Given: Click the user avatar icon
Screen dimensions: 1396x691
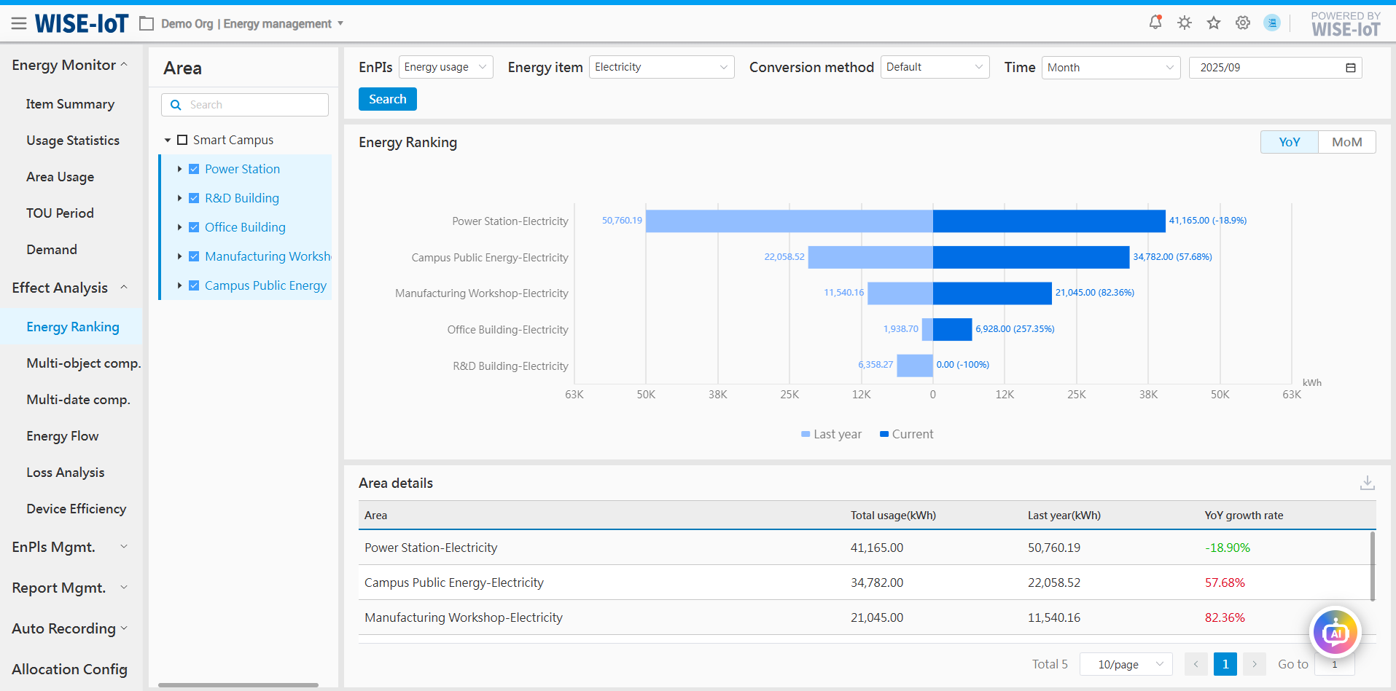Looking at the screenshot, I should (x=1272, y=23).
